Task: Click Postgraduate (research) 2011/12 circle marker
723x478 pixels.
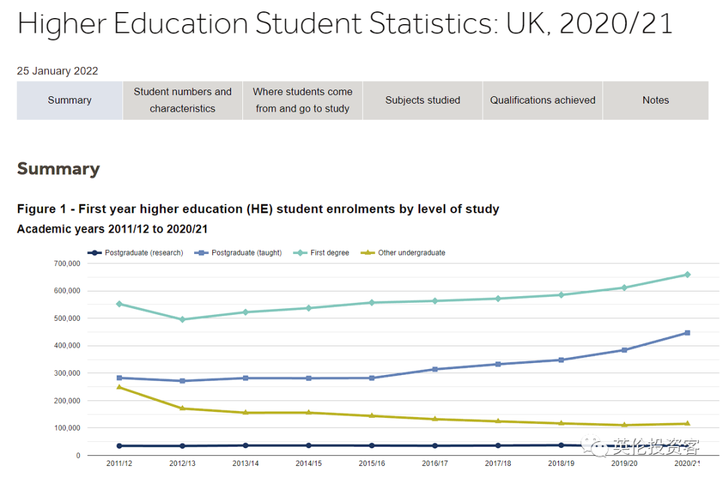Action: pyautogui.click(x=119, y=446)
